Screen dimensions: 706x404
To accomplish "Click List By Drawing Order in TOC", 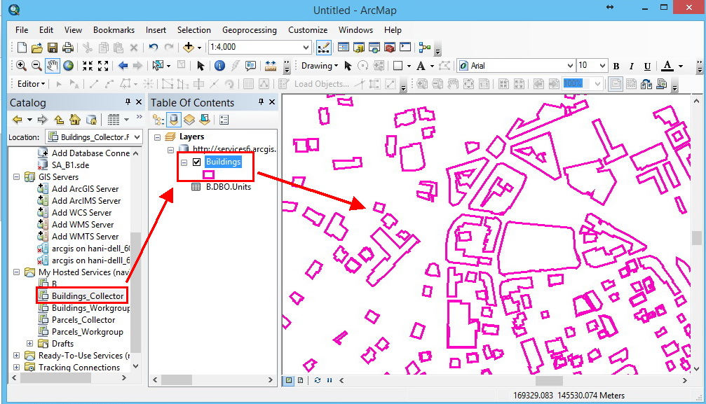I will tap(158, 120).
